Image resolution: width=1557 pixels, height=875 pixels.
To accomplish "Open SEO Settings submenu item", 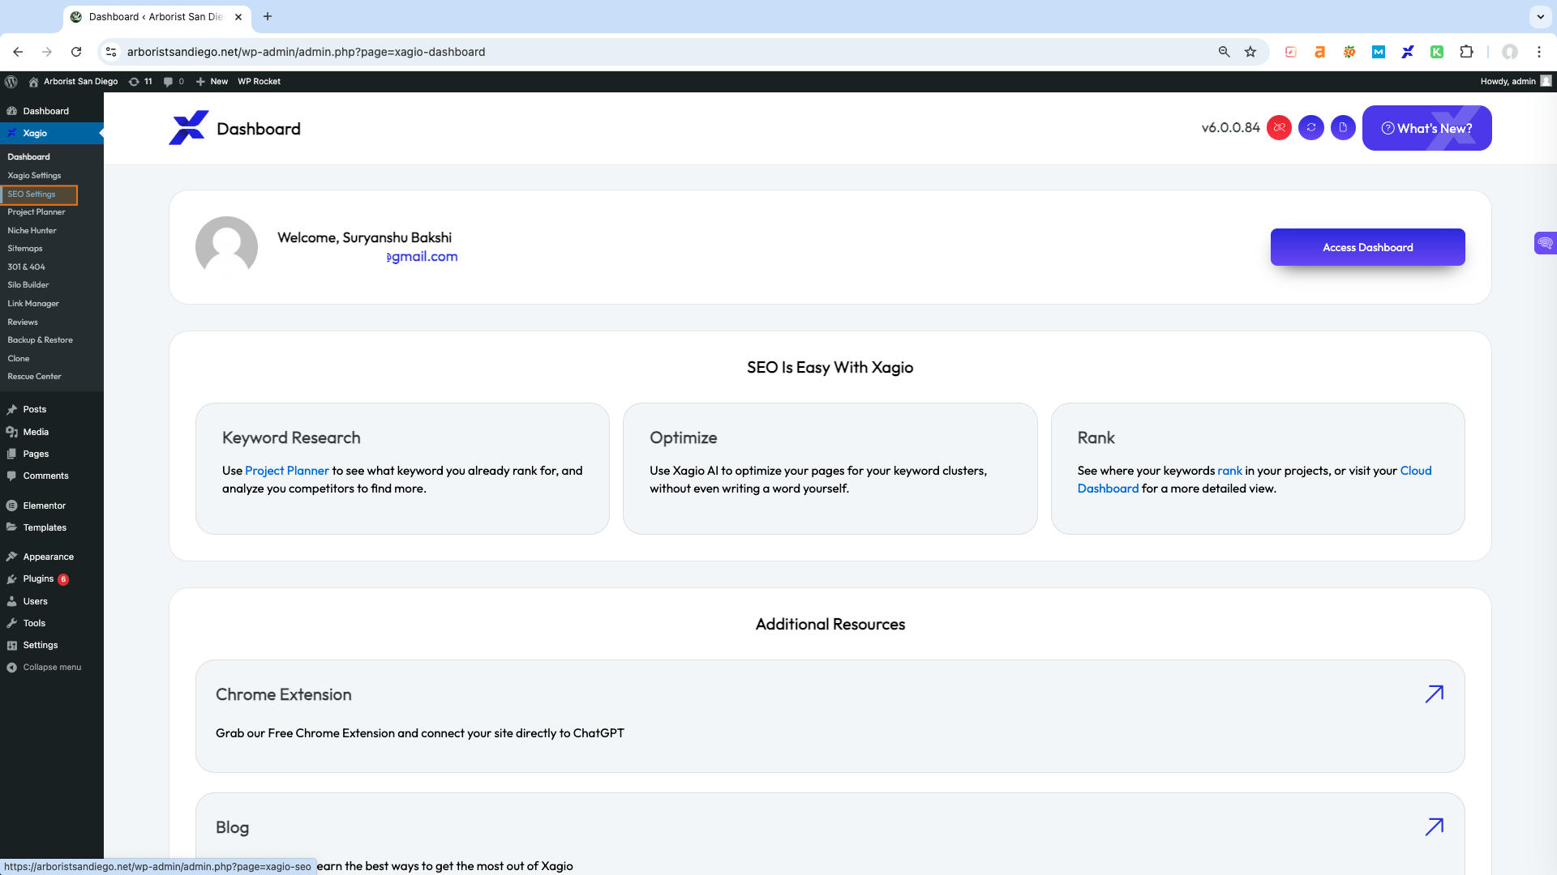I will pyautogui.click(x=32, y=194).
